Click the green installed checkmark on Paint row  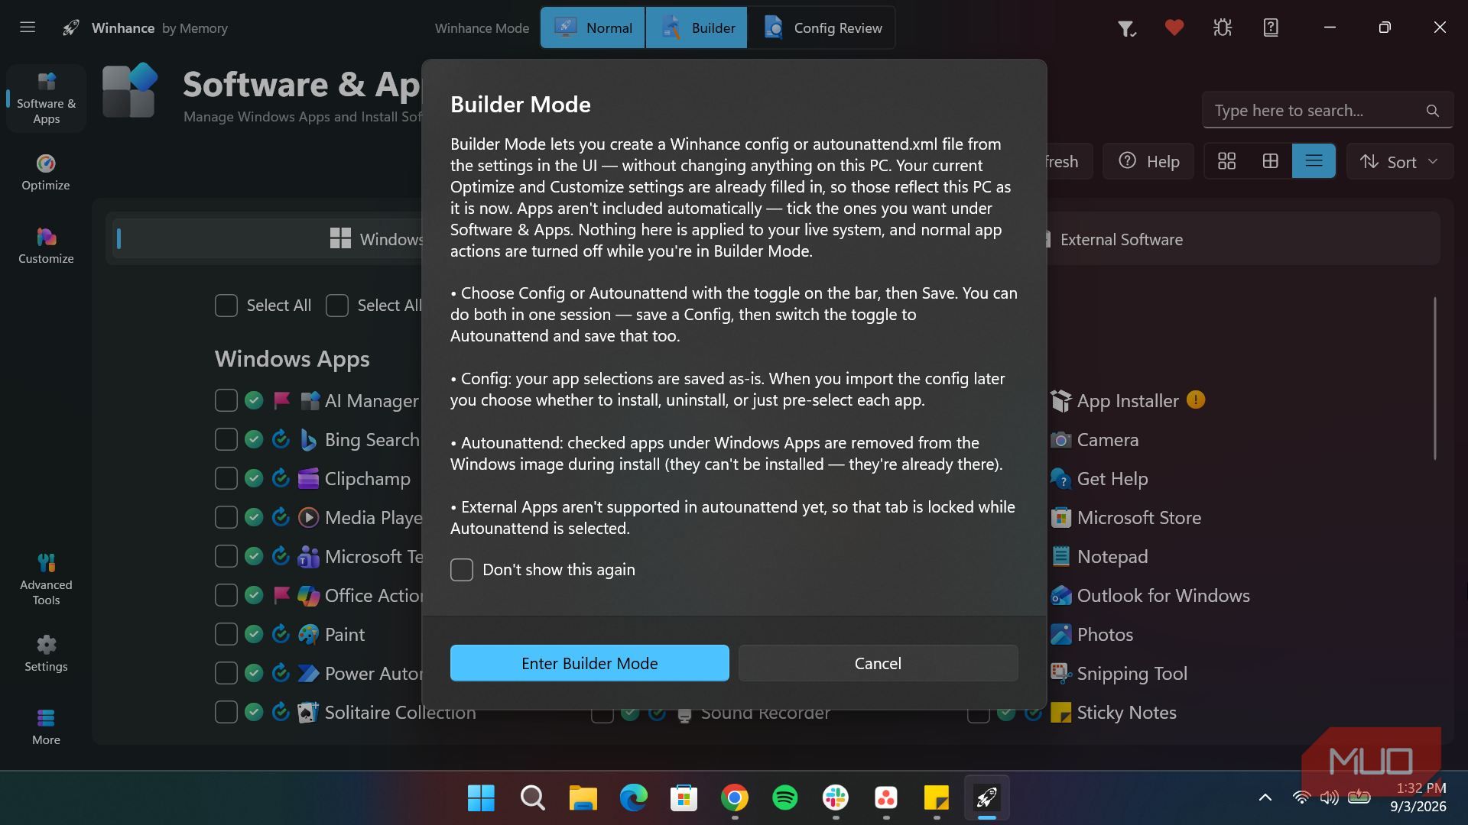[x=254, y=634]
